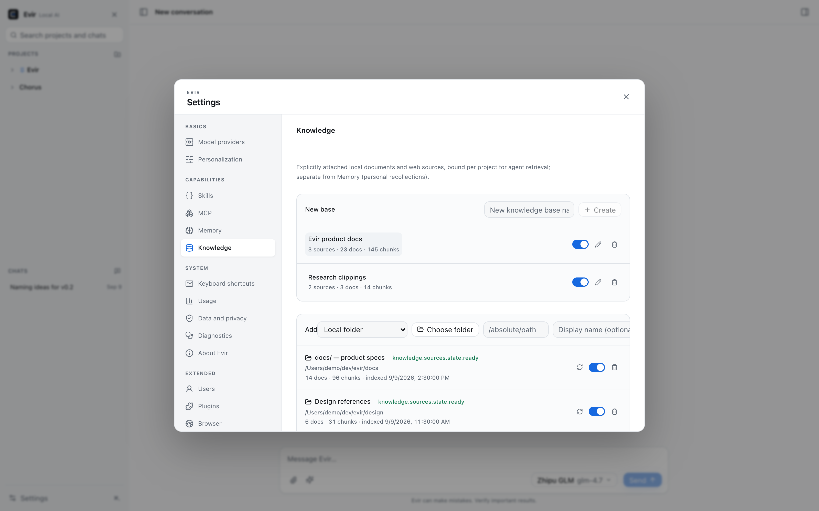This screenshot has width=819, height=511.
Task: Focus the Display name optional field
Action: [x=591, y=330]
